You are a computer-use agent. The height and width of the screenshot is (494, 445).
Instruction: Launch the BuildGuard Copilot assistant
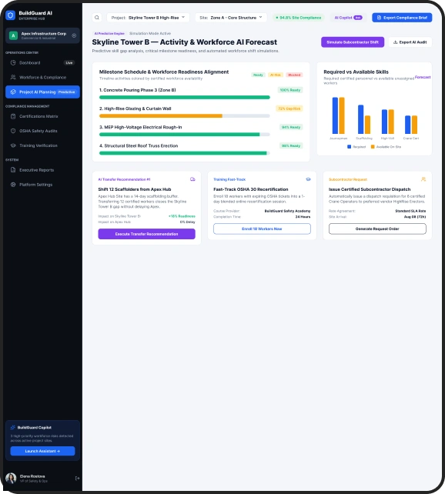coord(42,451)
